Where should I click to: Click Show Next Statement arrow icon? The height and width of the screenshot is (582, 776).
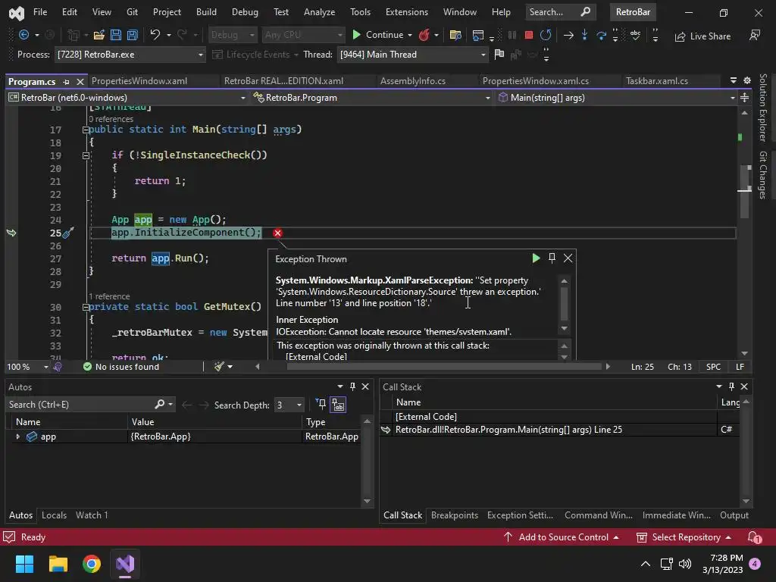click(568, 35)
